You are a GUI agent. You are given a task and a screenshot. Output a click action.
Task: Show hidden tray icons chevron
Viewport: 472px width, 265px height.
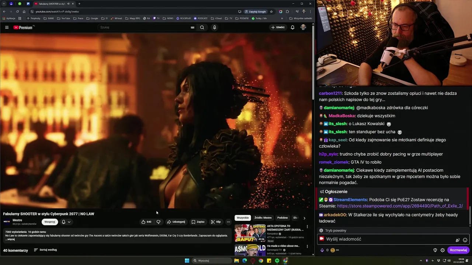tap(421, 261)
